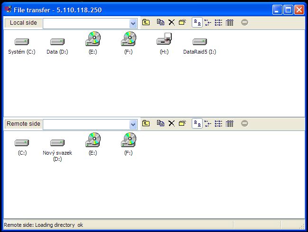The height and width of the screenshot is (232, 308).
Task: Create new folder on local side
Action: pyautogui.click(x=182, y=22)
